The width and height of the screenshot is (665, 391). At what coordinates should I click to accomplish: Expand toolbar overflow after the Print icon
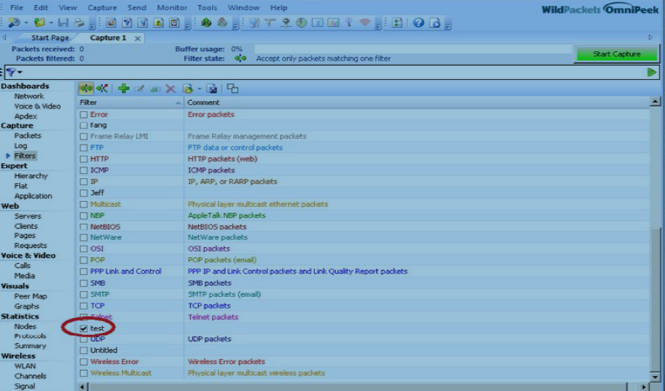coord(93,26)
